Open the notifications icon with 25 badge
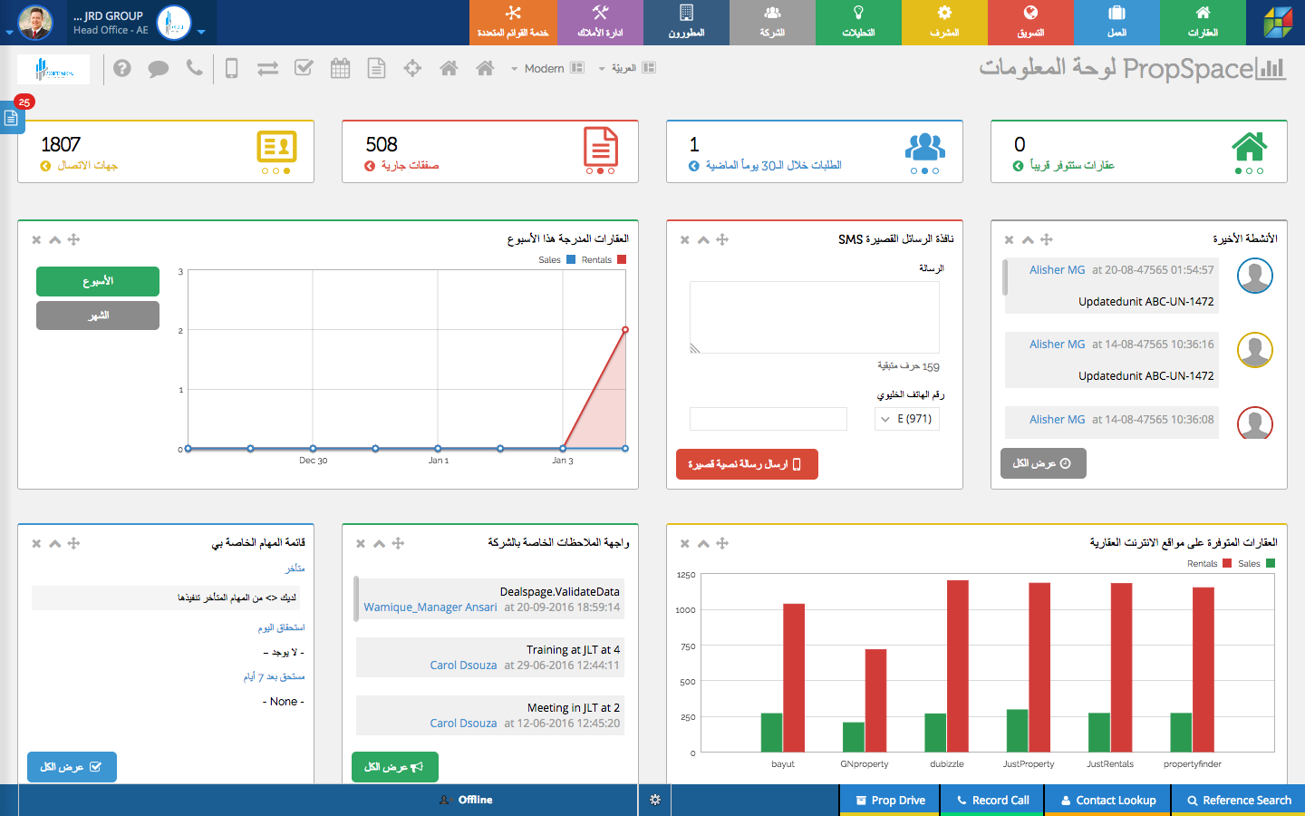This screenshot has height=816, width=1305. coord(11,118)
